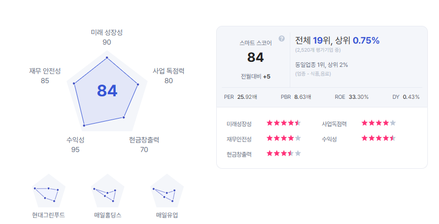The height and width of the screenshot is (224, 439).
Task: Click the 재무안전성 star rating
Action: pos(284,138)
